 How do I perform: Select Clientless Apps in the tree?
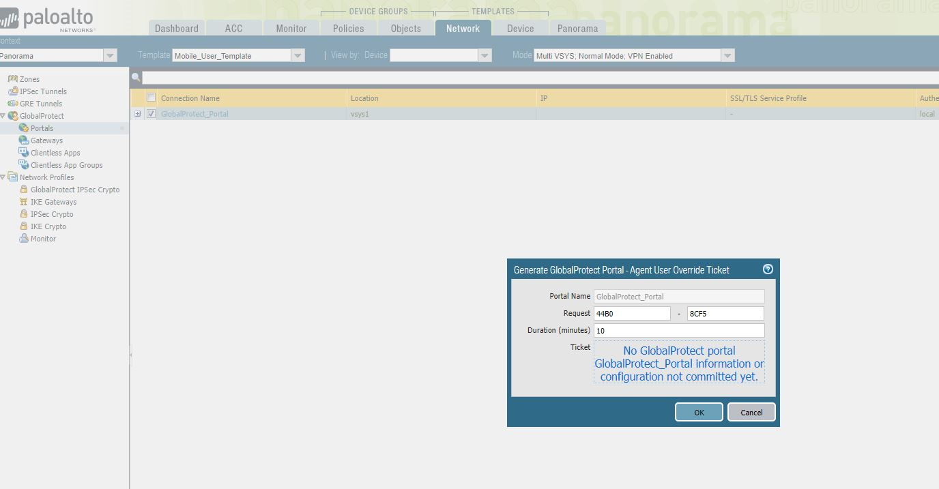(x=55, y=153)
